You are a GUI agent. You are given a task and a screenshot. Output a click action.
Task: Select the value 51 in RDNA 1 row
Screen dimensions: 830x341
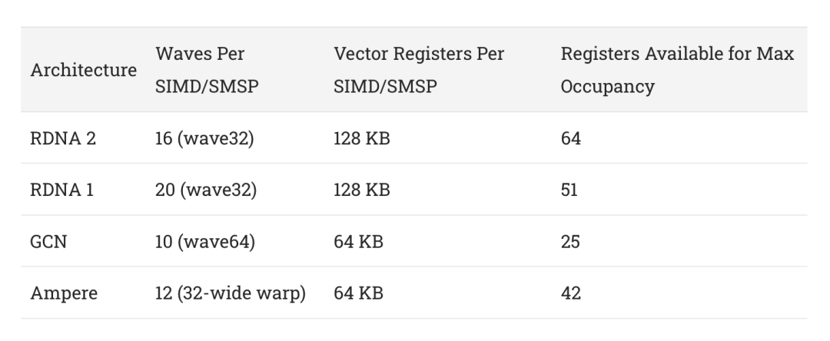coord(569,190)
